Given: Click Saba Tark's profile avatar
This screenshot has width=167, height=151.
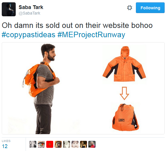Looking at the screenshot, I should (x=9, y=9).
